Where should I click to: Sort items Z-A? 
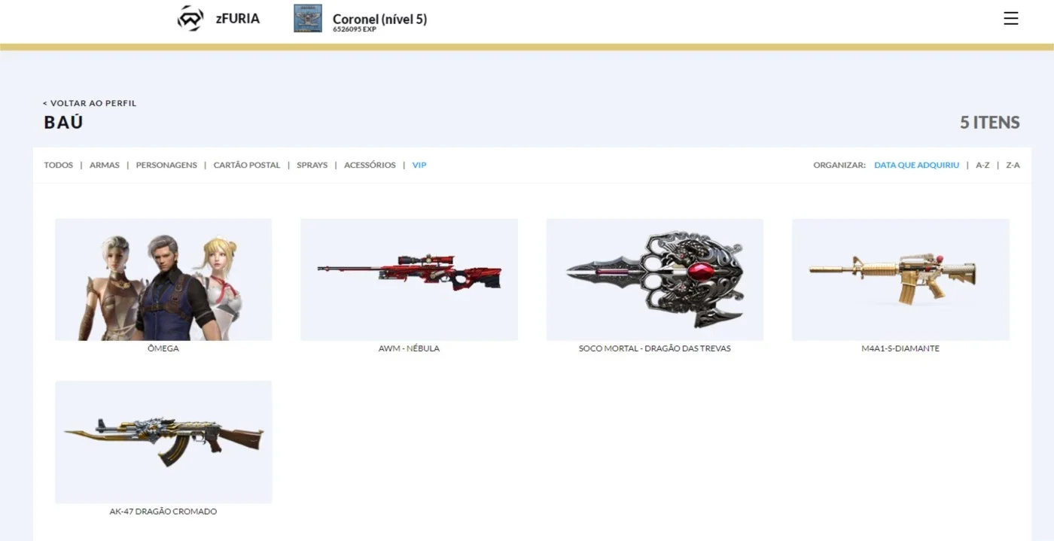click(1013, 165)
